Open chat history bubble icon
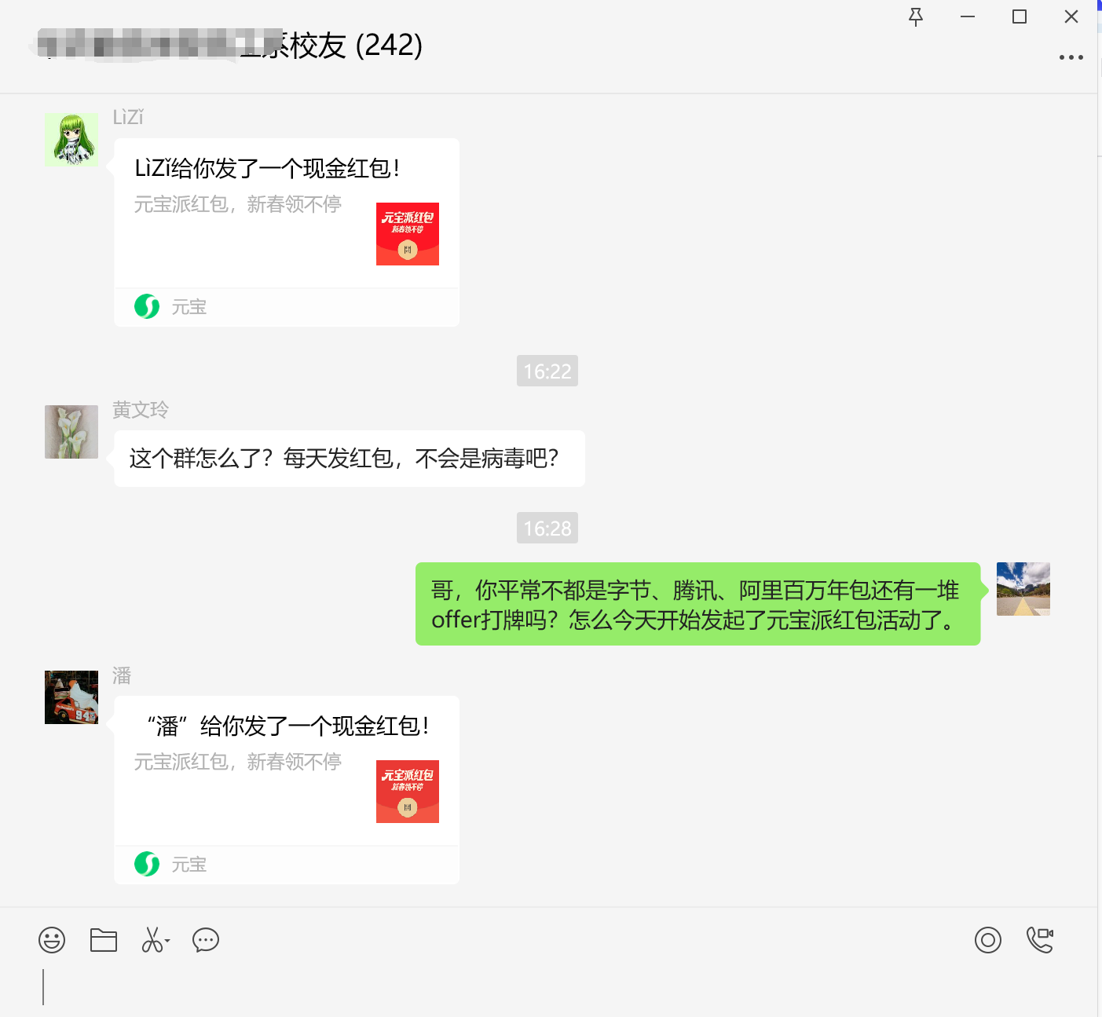This screenshot has height=1017, width=1102. pos(206,940)
